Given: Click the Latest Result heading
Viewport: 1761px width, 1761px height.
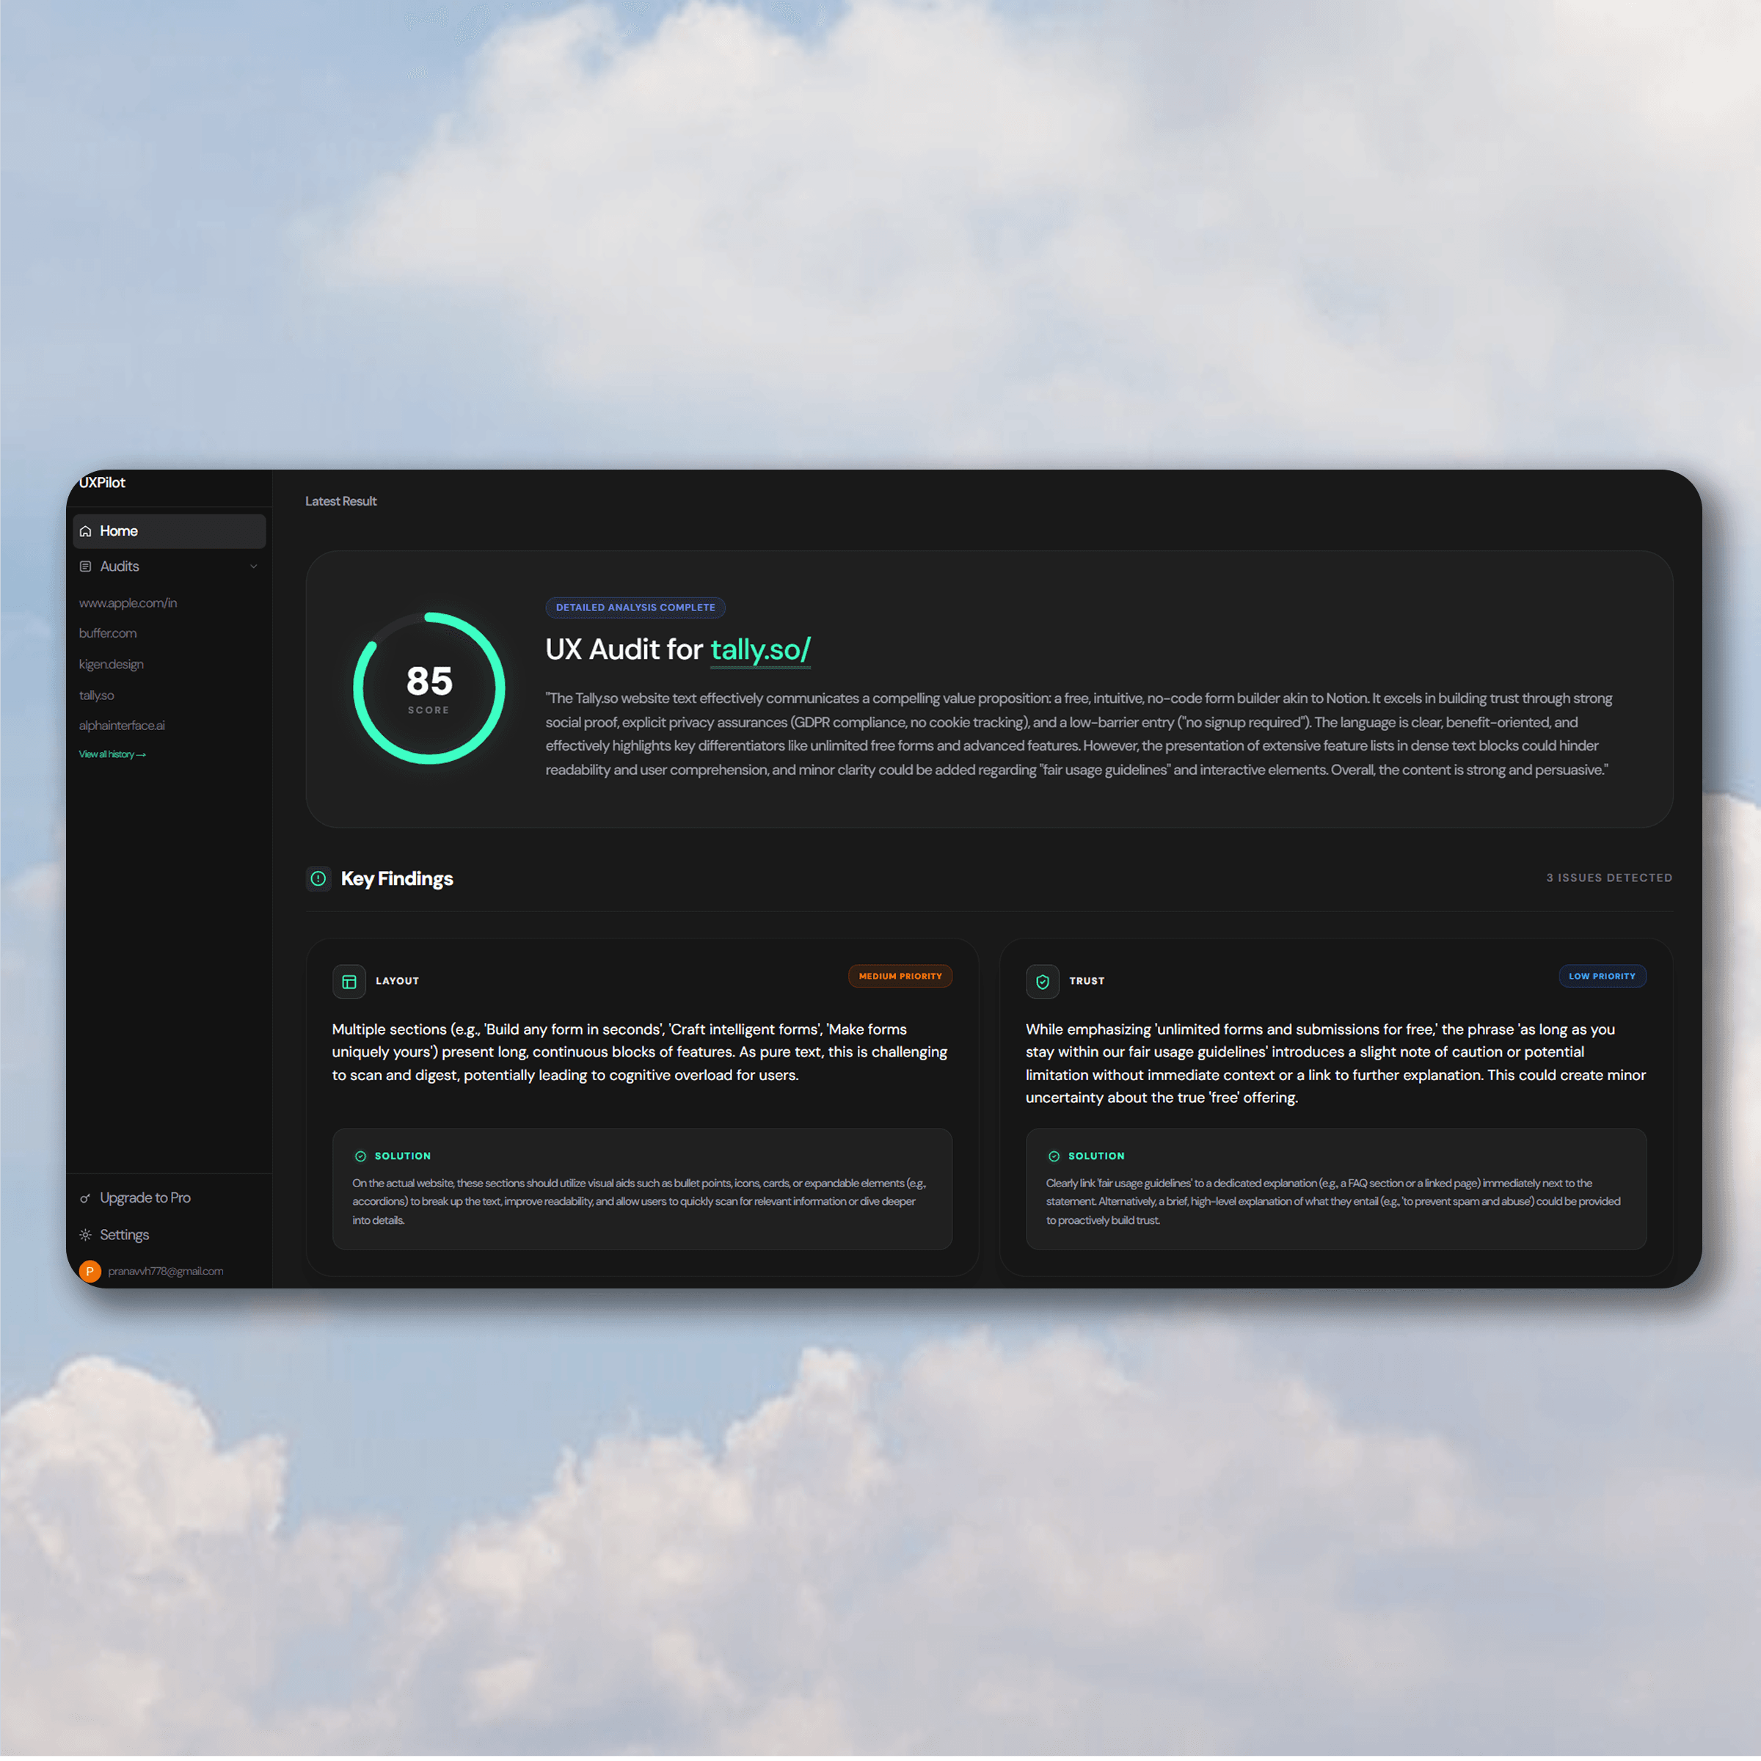Looking at the screenshot, I should tap(341, 501).
